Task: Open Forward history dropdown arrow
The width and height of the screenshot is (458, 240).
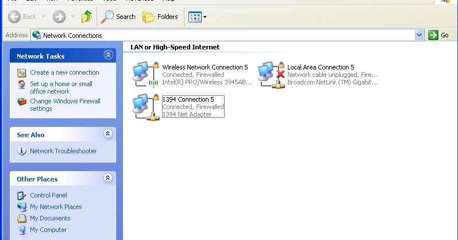Action: pyautogui.click(x=72, y=17)
